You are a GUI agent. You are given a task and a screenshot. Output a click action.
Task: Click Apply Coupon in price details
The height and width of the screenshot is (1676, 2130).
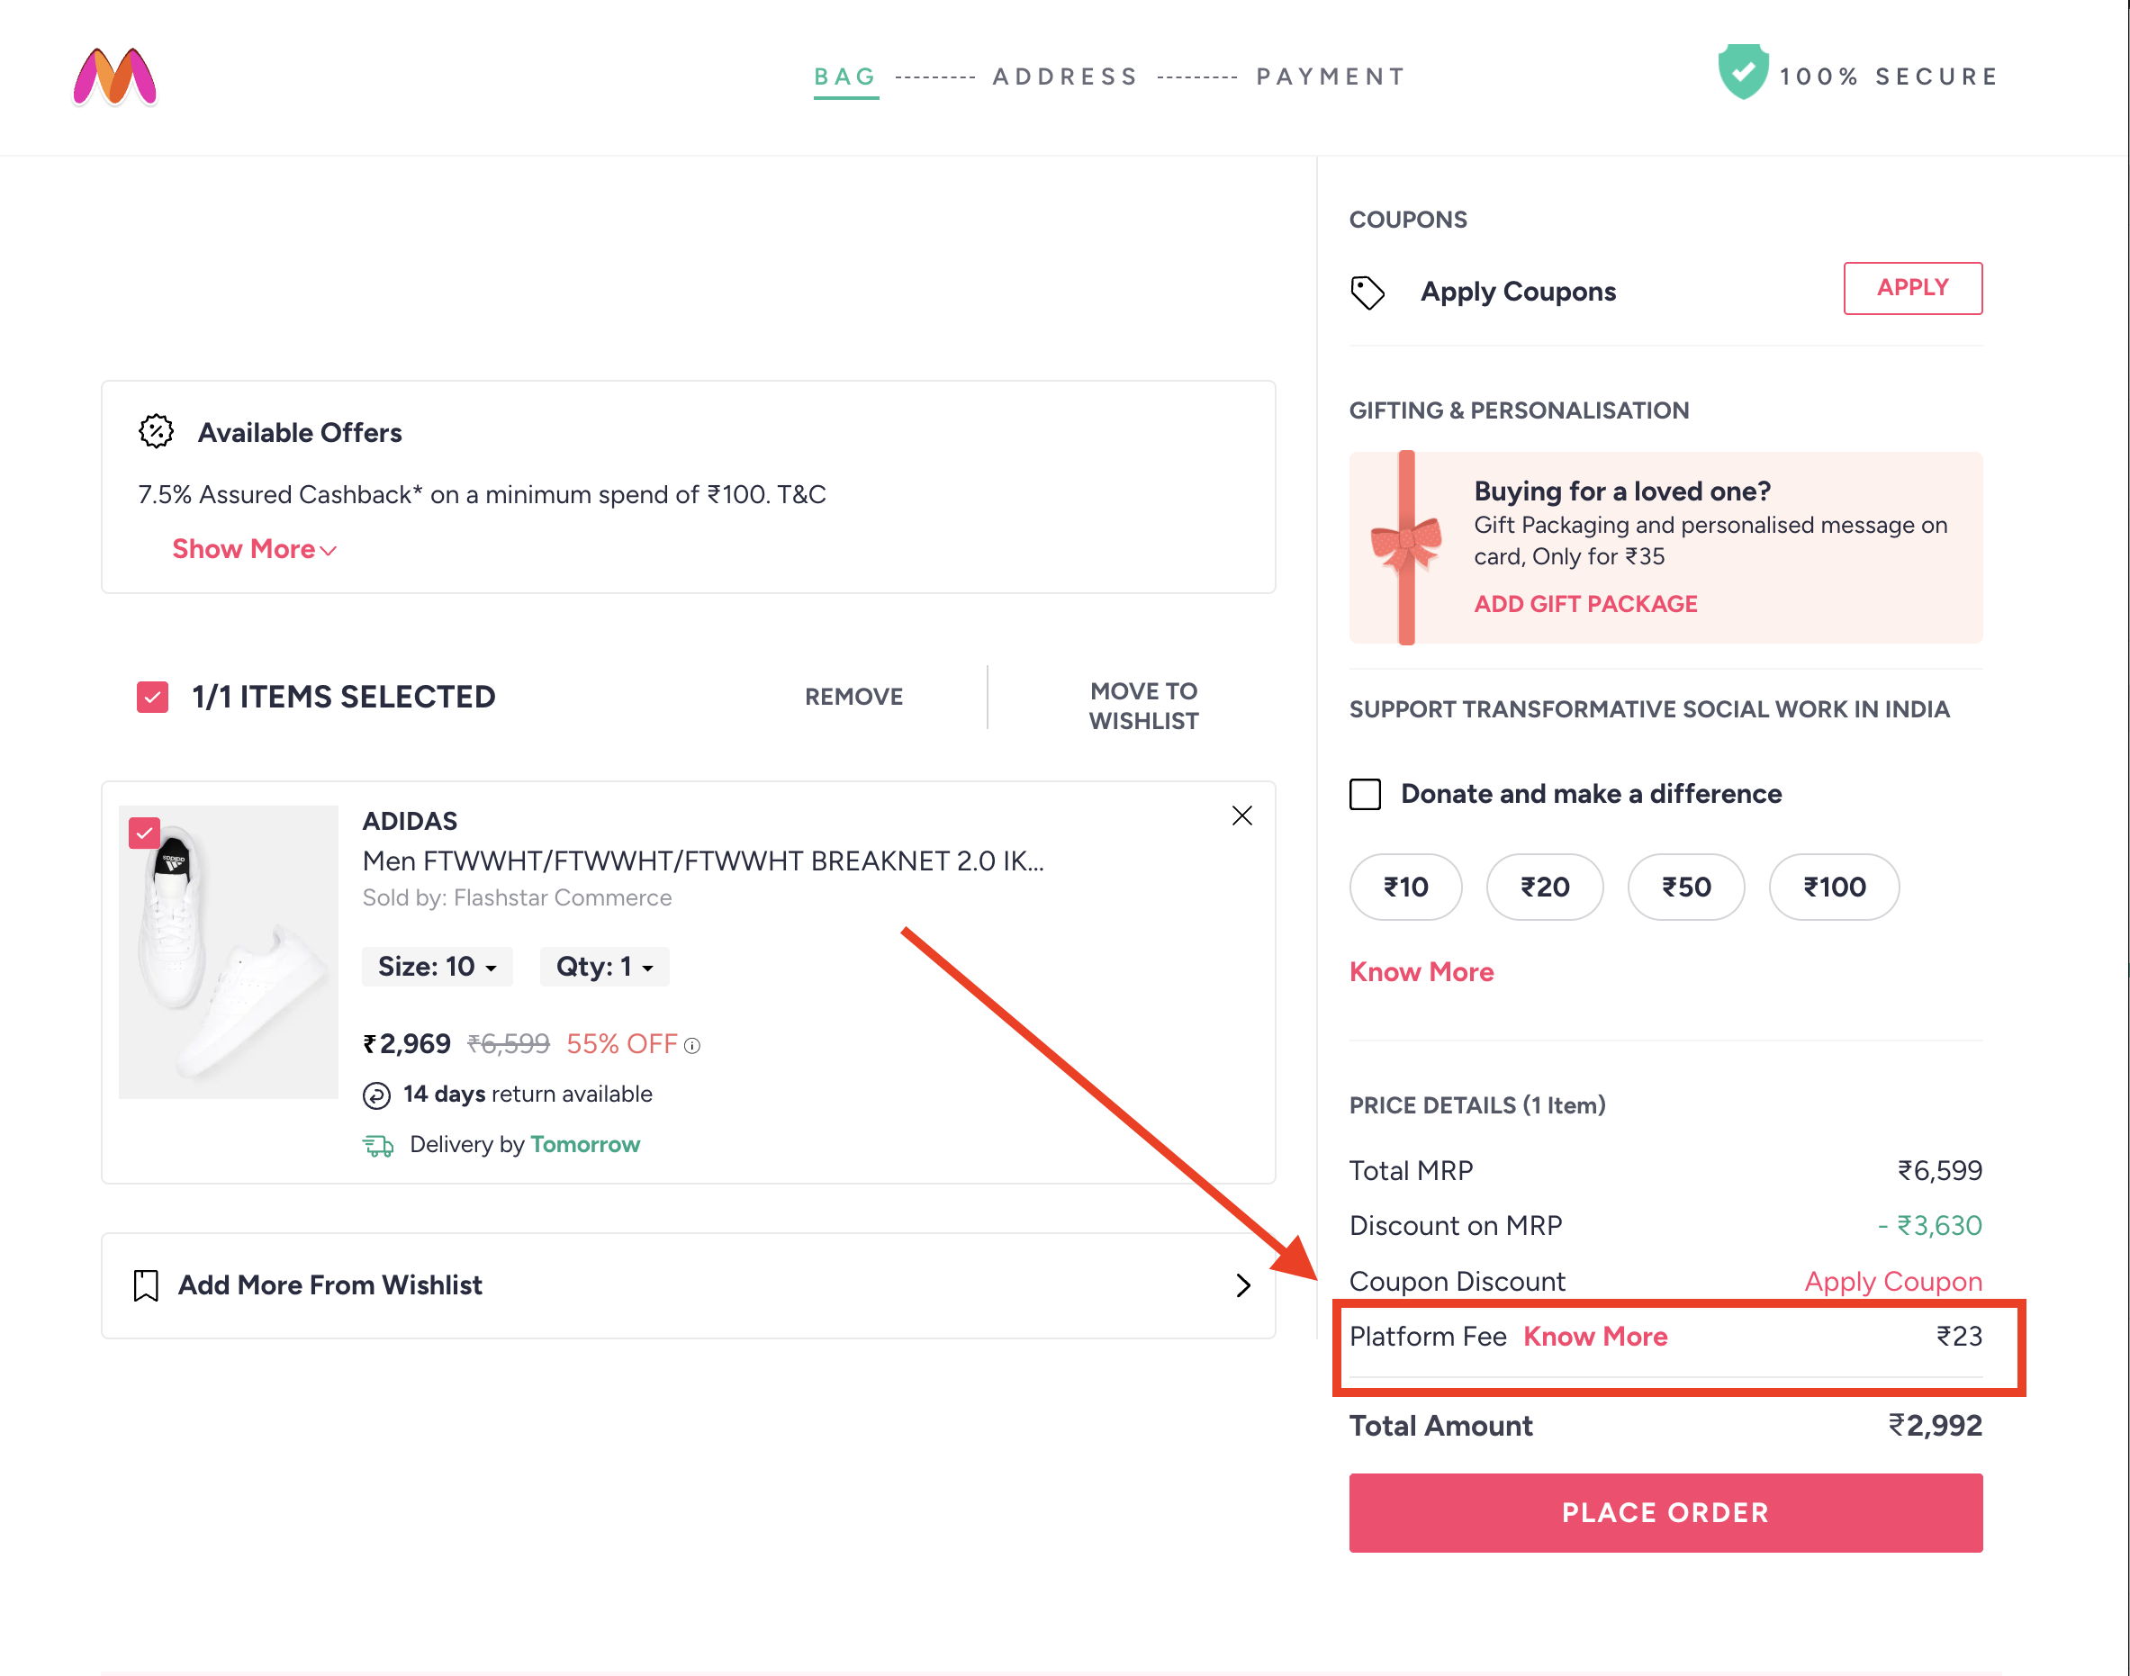(1891, 1282)
